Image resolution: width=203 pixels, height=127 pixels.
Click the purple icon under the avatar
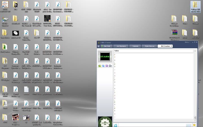pyautogui.click(x=107, y=66)
